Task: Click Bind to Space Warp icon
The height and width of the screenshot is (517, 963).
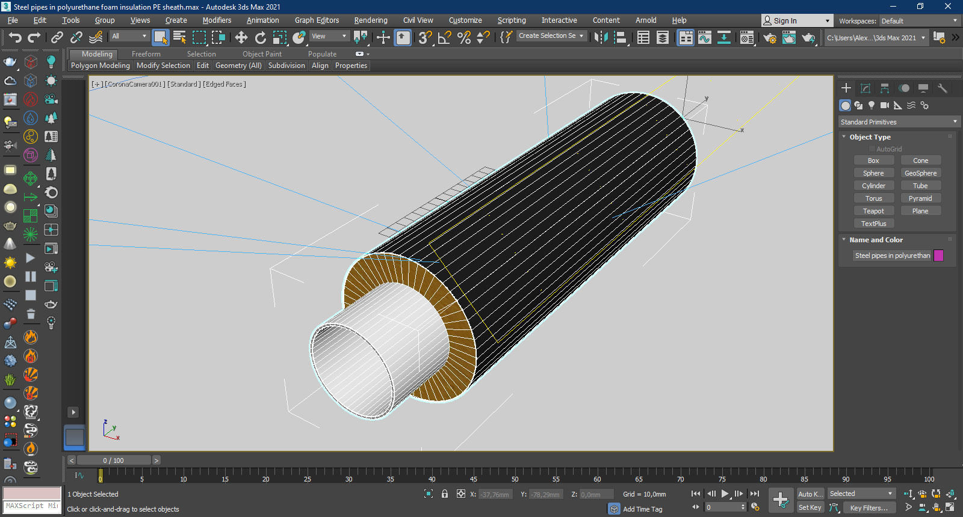Action: click(x=96, y=37)
